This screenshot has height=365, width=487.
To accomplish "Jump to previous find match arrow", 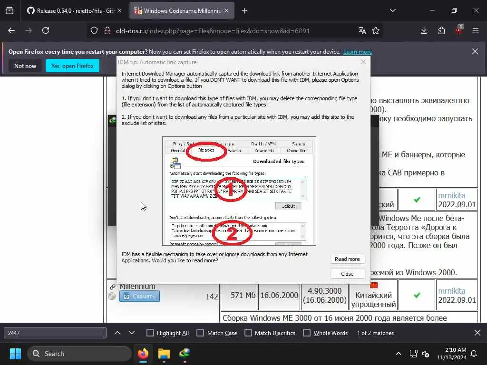I will (x=117, y=333).
